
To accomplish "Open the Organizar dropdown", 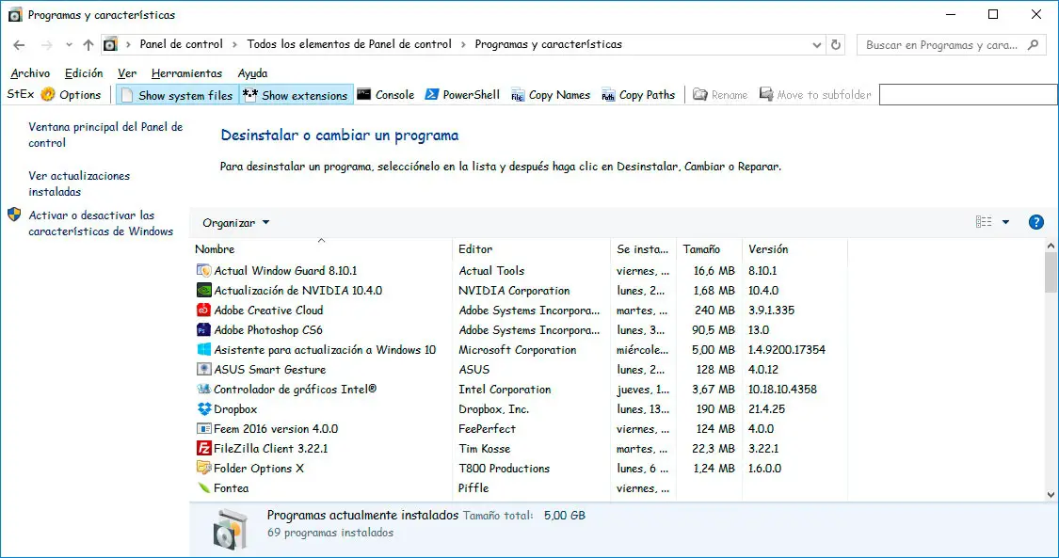I will click(236, 223).
